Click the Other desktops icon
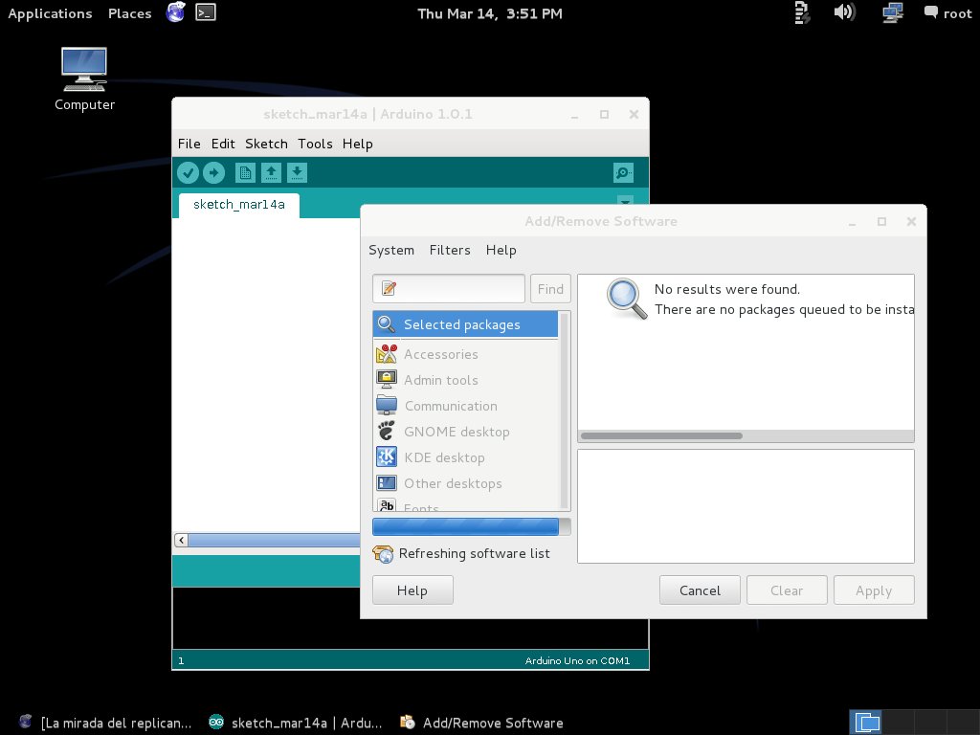Screen dimensions: 980x735 (387, 483)
